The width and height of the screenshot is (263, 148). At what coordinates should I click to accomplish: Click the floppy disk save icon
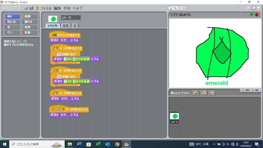click(31, 8)
